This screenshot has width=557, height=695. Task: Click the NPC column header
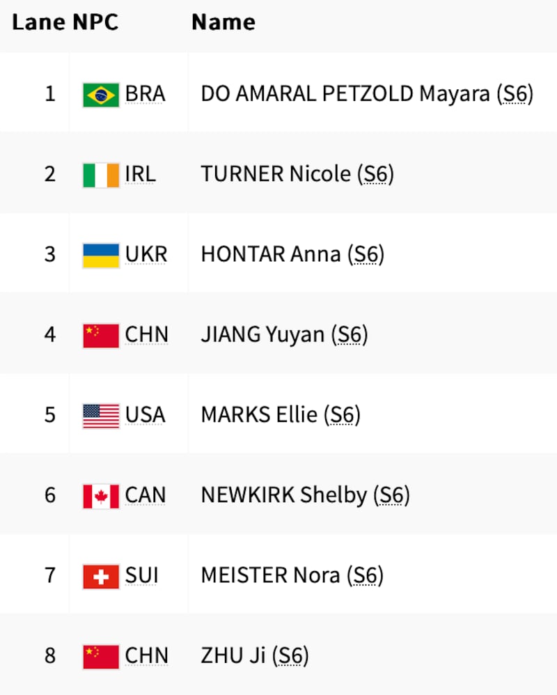95,22
